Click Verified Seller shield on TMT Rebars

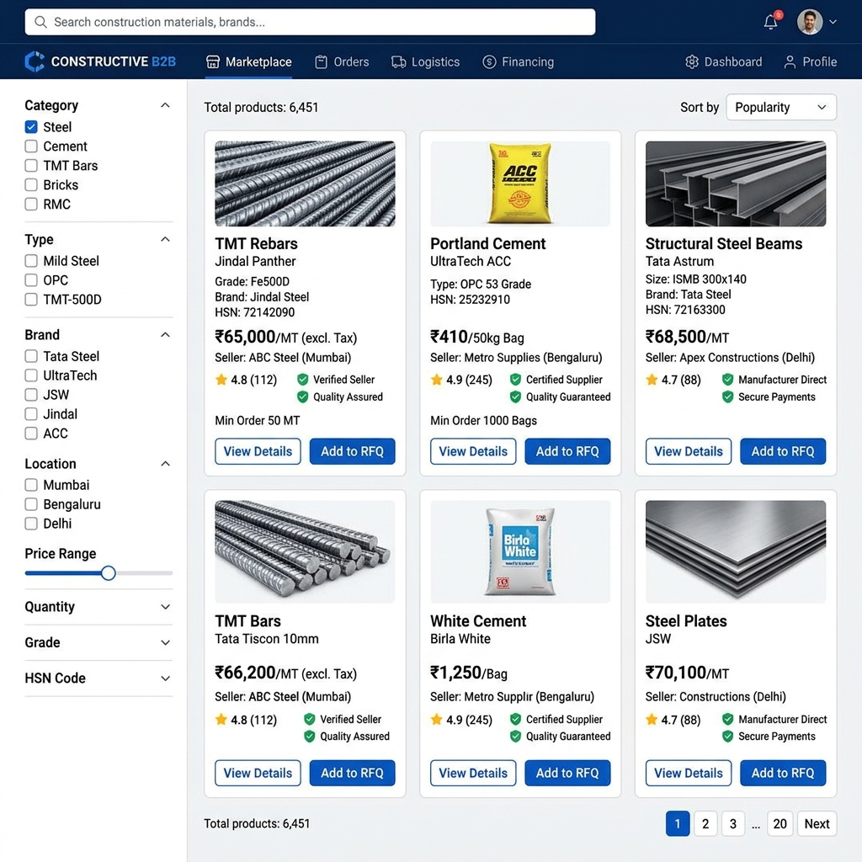(302, 380)
